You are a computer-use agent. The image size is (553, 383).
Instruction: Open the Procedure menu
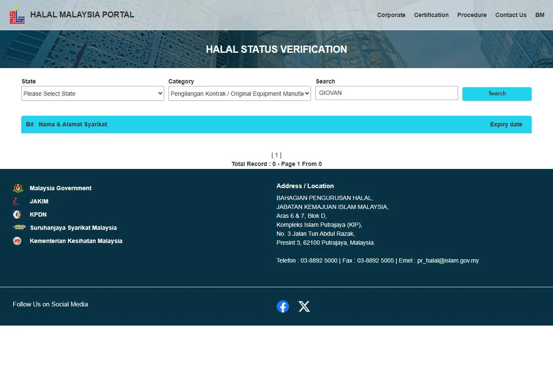[x=472, y=15]
